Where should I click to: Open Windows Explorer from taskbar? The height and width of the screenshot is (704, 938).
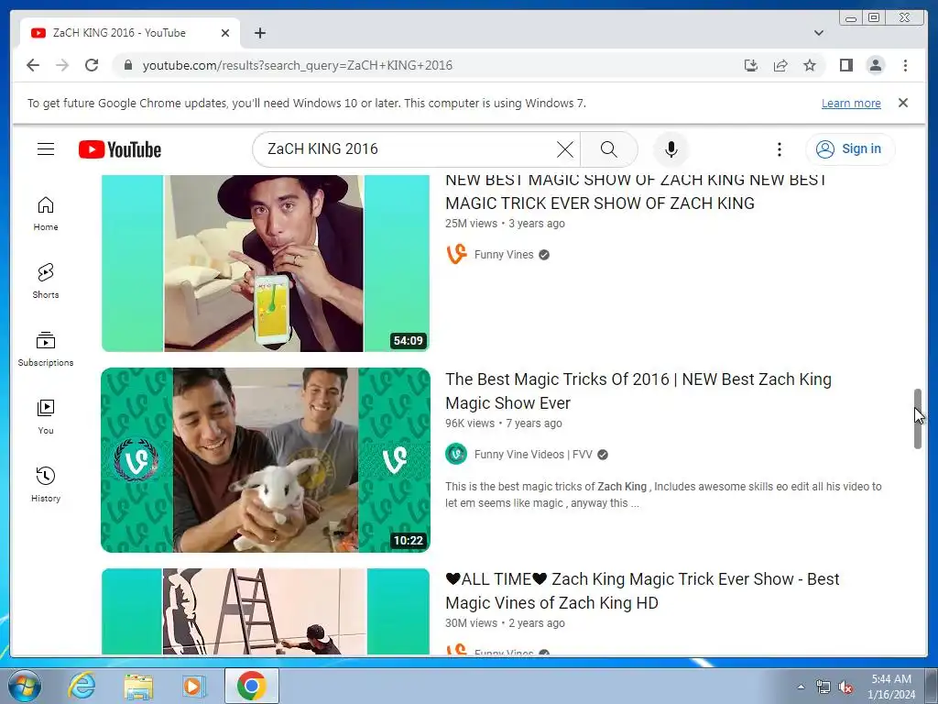coord(138,686)
